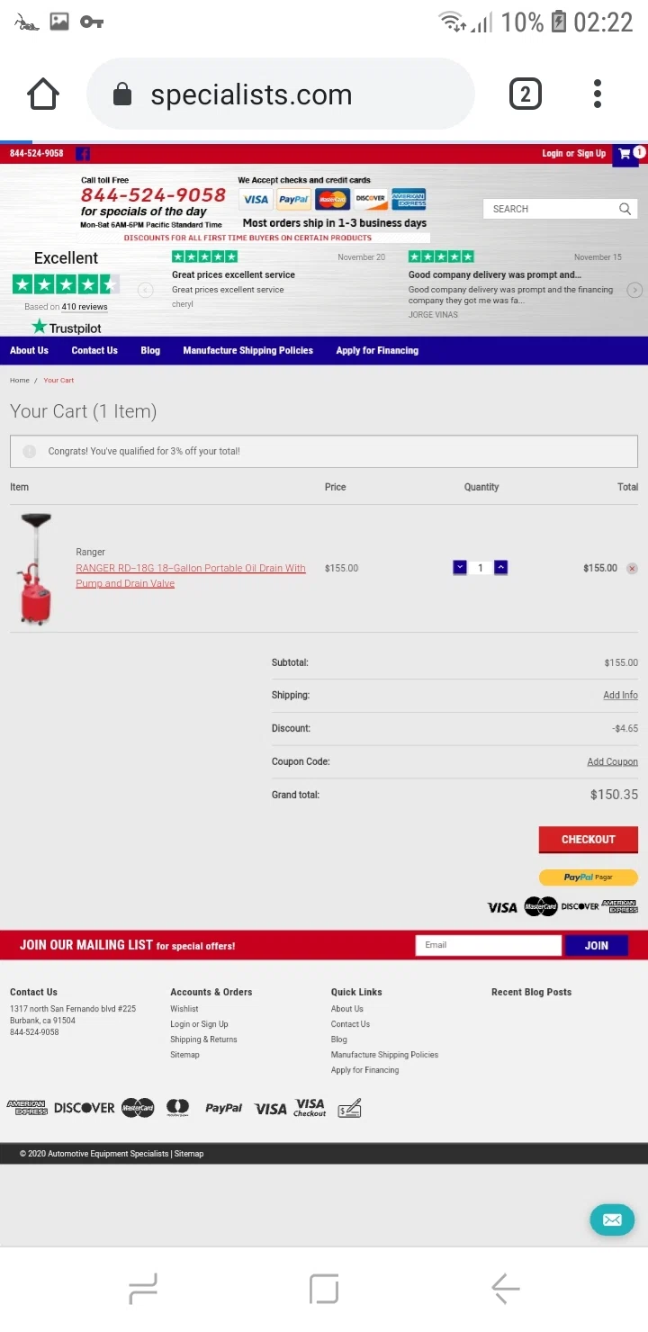Open the Contact Us menu item
648x1332 pixels.
[x=94, y=351]
